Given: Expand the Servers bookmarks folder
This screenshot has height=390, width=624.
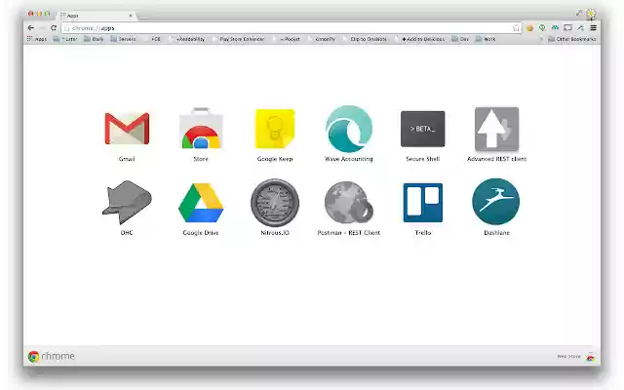Looking at the screenshot, I should pos(123,39).
